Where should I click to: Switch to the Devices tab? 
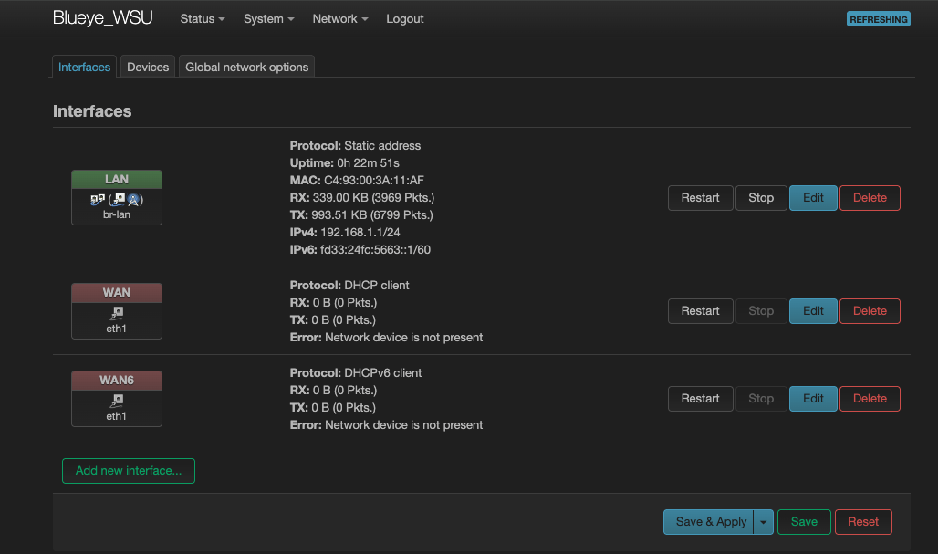(x=148, y=67)
